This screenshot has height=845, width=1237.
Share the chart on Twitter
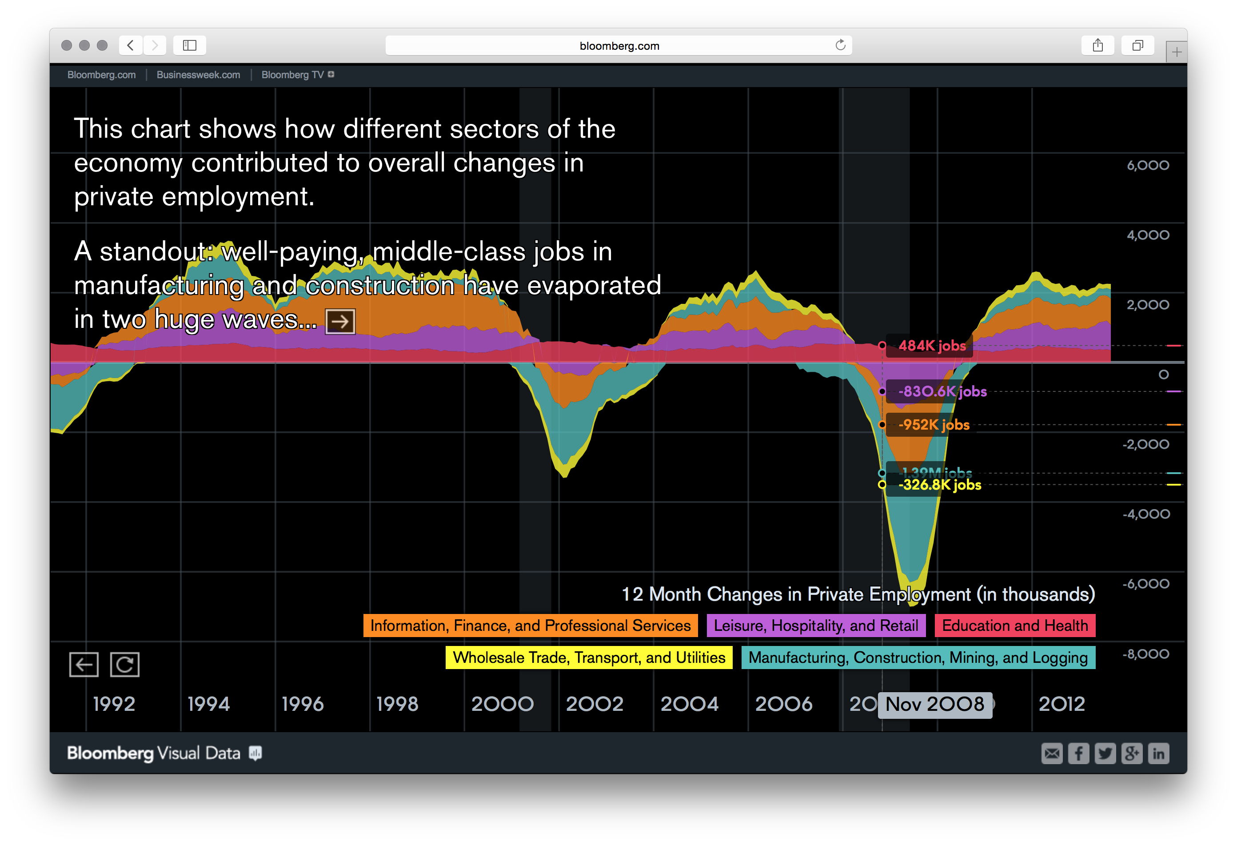click(x=1105, y=753)
